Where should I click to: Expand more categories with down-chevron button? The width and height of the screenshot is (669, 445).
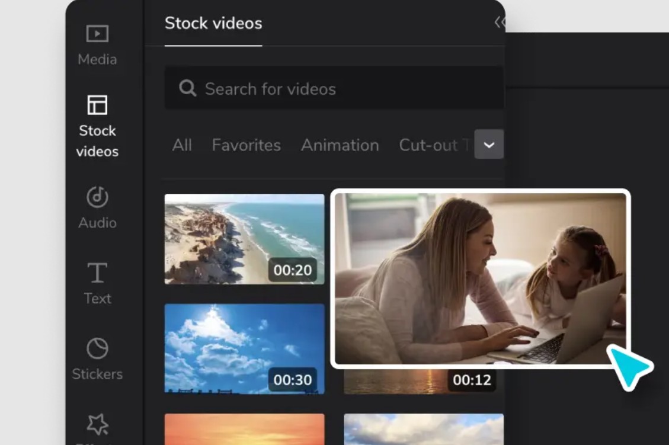[x=489, y=145]
